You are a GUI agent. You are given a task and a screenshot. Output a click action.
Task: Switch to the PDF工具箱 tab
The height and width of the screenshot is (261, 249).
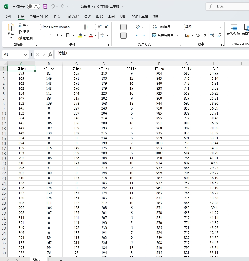coord(140,17)
